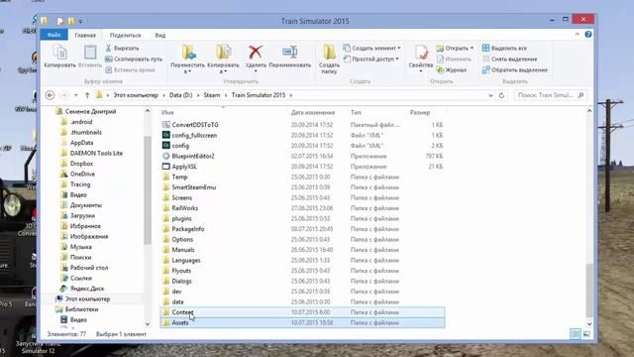
Task: Sort by the Тип (Type) column header
Action: pyautogui.click(x=357, y=112)
